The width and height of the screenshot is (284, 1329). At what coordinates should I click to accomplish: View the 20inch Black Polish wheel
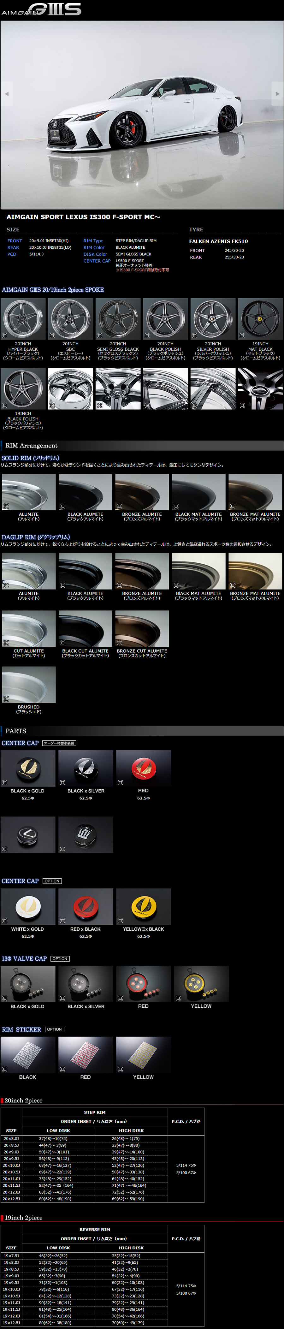165,319
